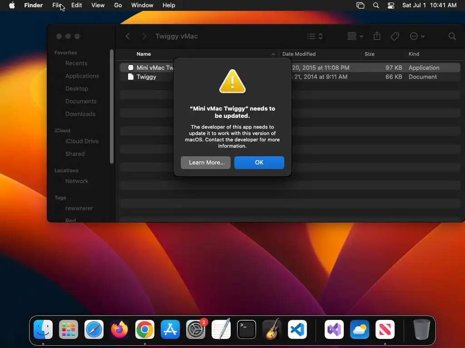
Task: Click the Stage Manager menu bar icon
Action: [x=360, y=5]
